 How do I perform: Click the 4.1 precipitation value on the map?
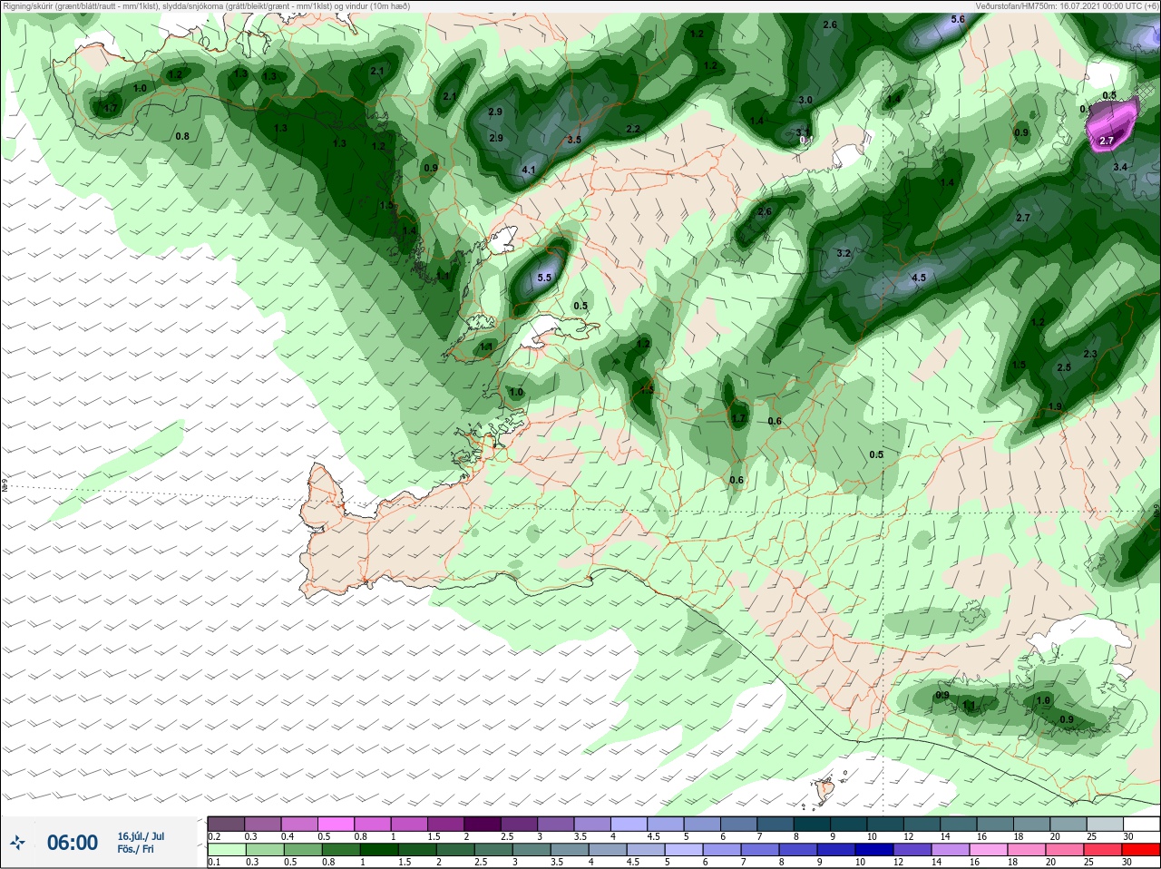point(529,170)
